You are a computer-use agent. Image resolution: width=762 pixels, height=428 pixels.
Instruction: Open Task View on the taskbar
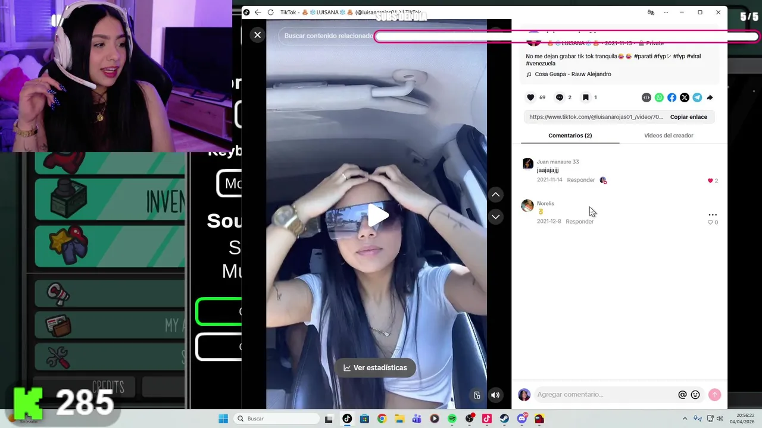coord(329,418)
